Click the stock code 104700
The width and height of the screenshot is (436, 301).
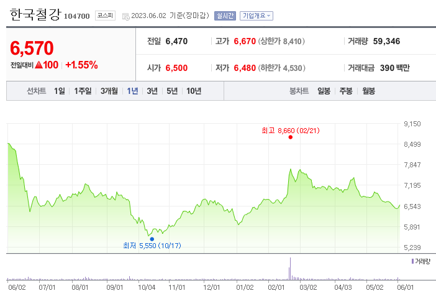[77, 16]
